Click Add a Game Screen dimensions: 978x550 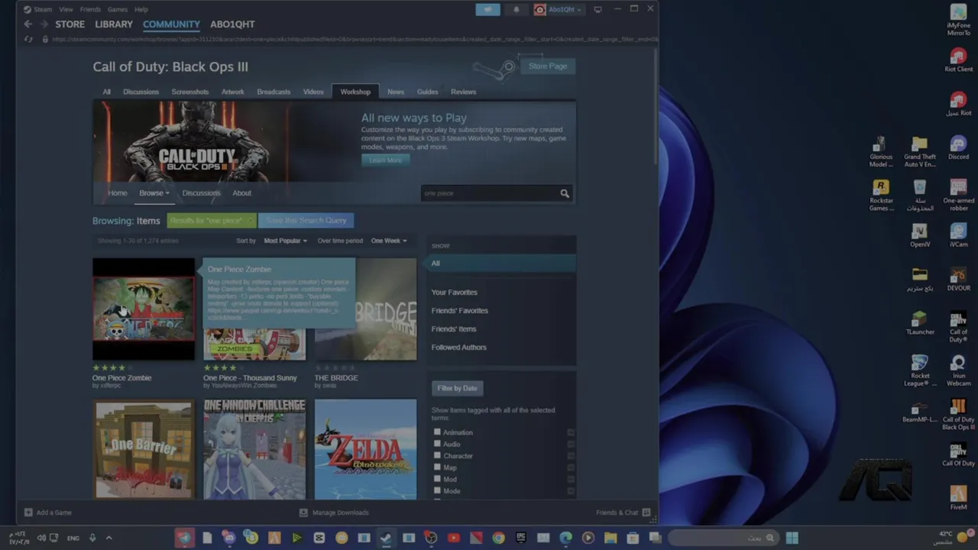pos(48,513)
